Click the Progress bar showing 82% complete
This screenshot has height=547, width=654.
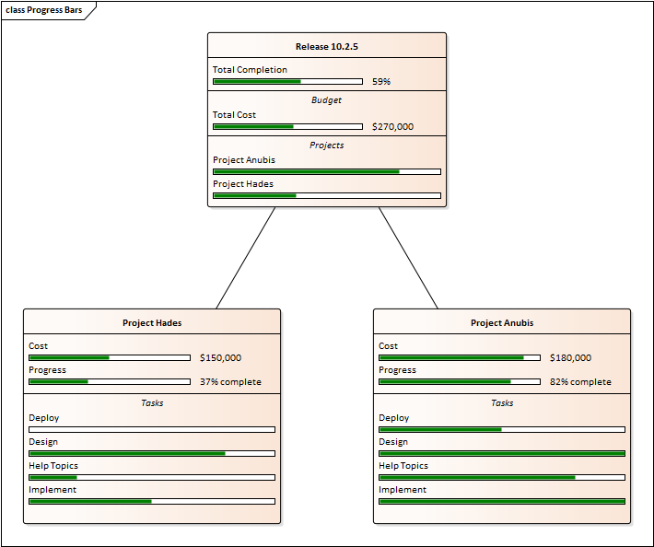tap(459, 381)
